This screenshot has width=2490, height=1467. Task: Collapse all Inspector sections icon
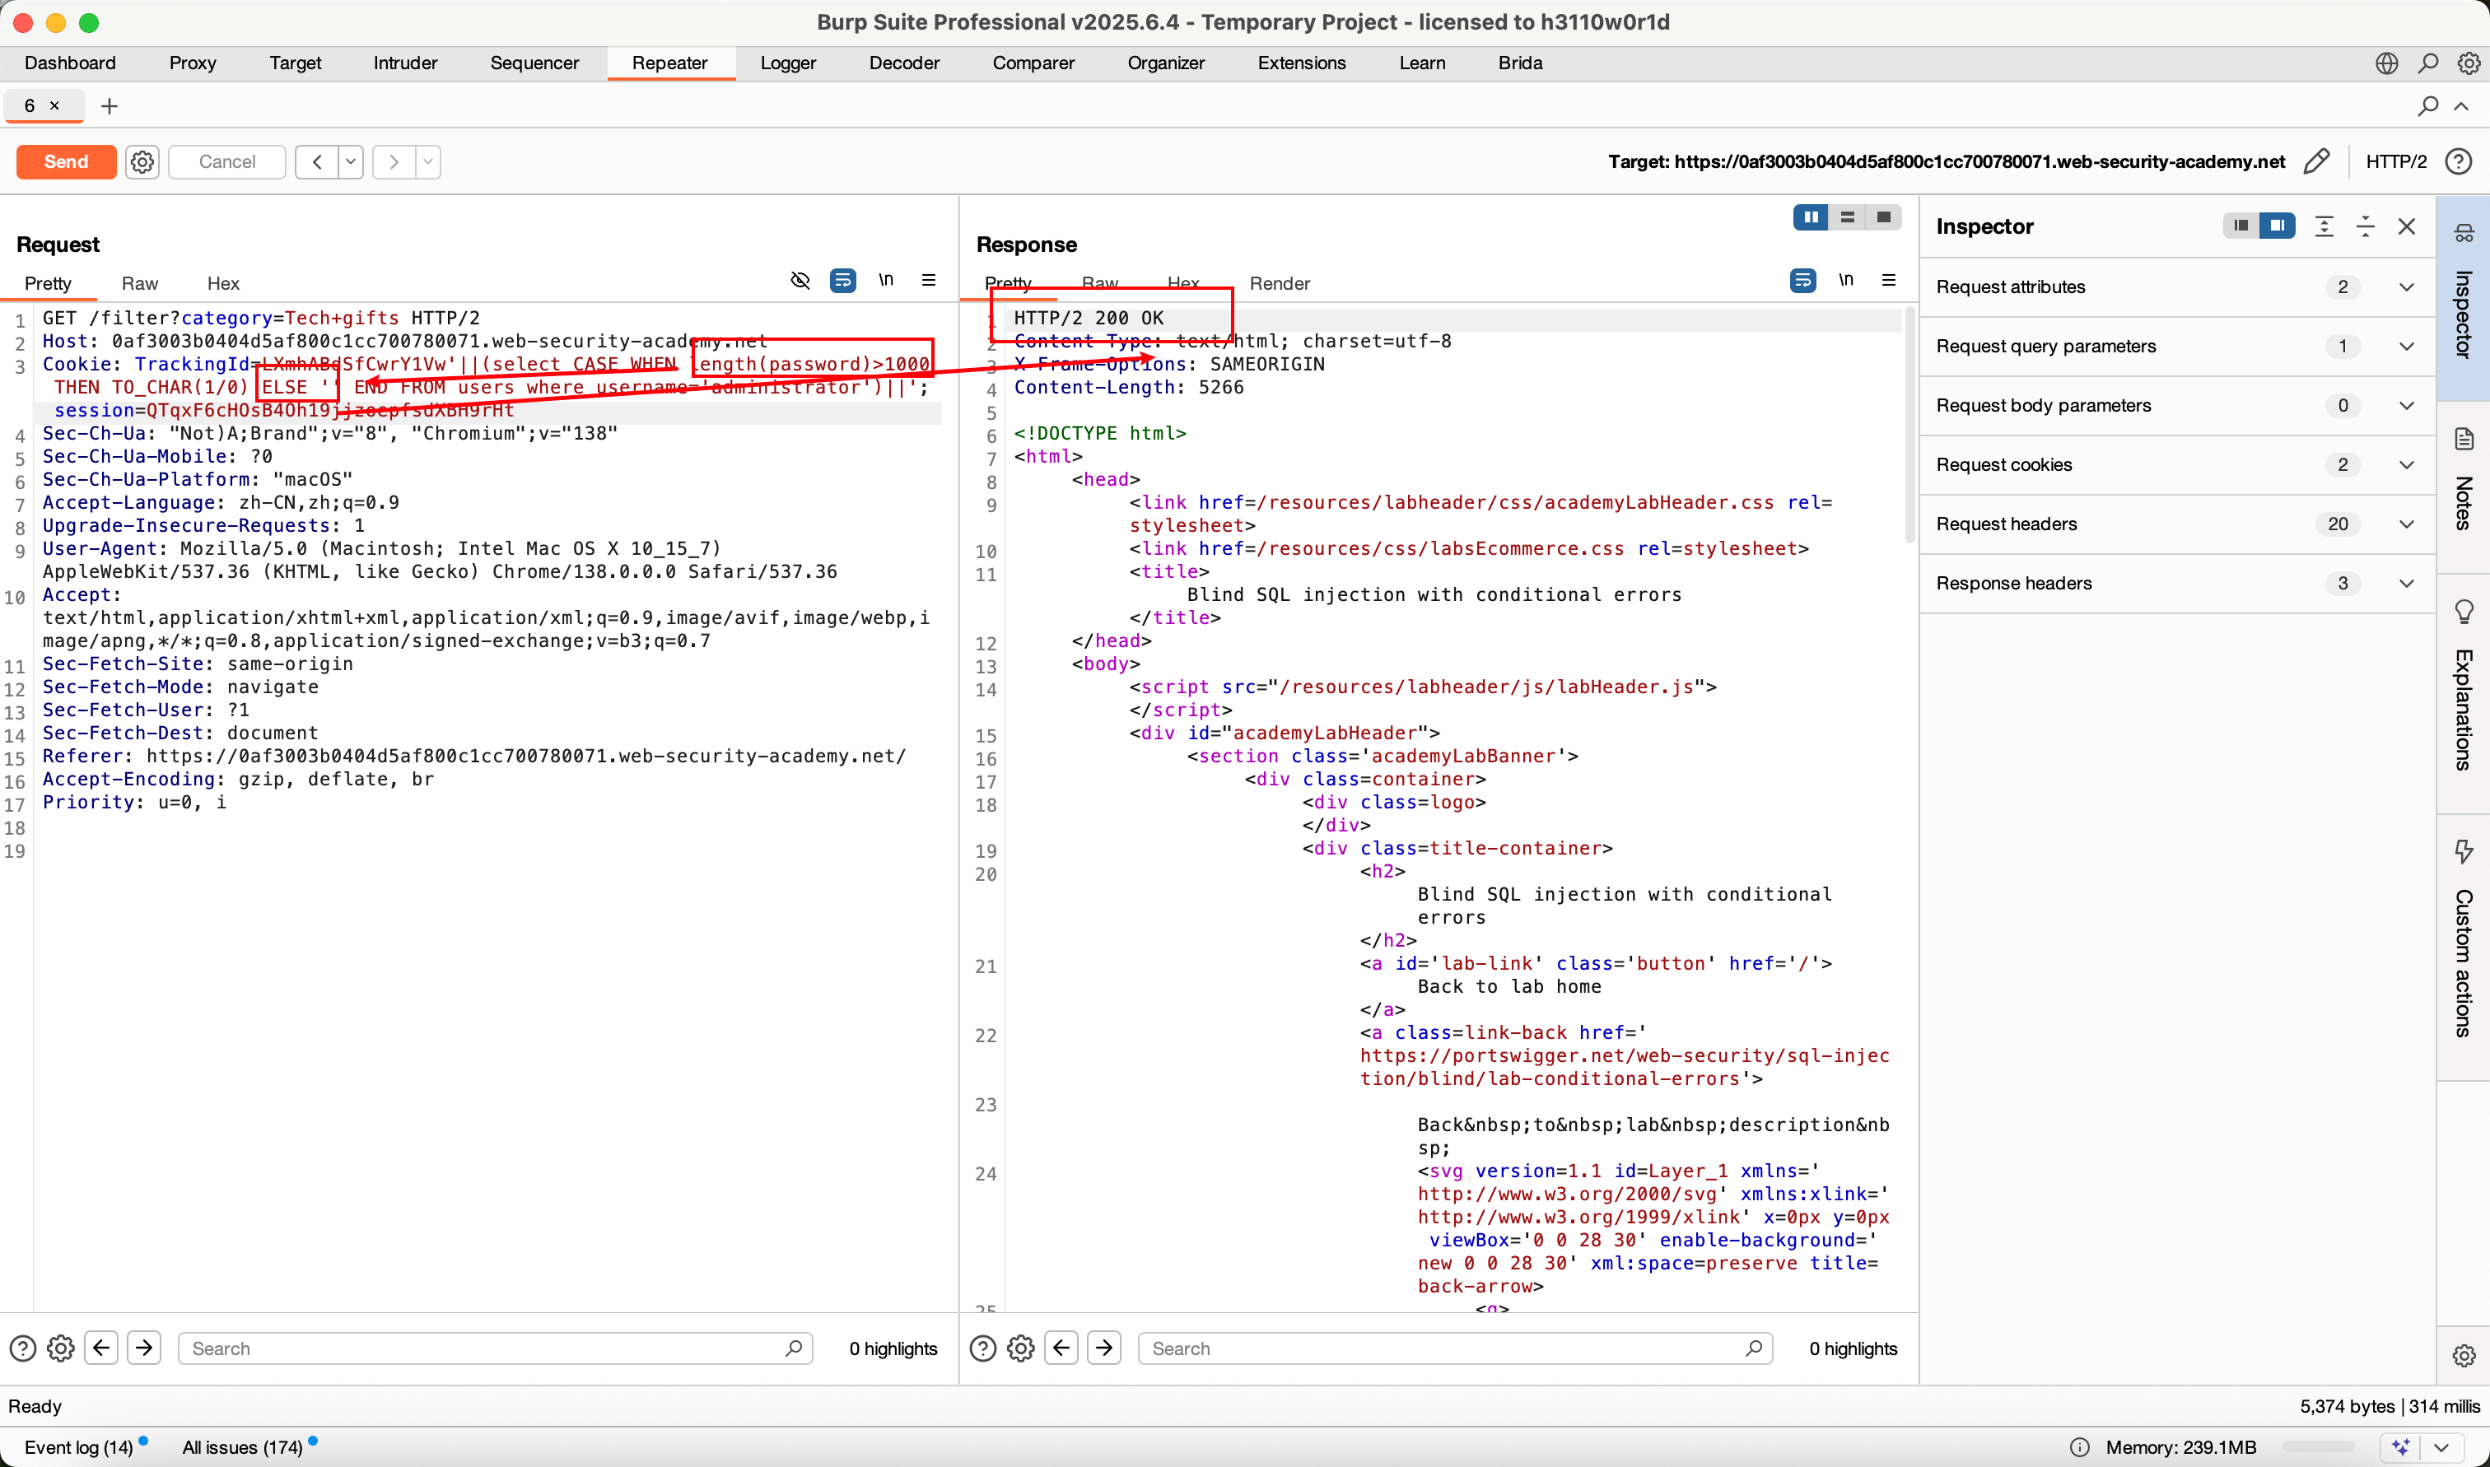(2366, 226)
